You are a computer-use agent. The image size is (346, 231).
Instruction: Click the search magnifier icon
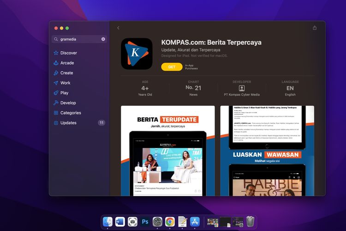pyautogui.click(x=56, y=39)
